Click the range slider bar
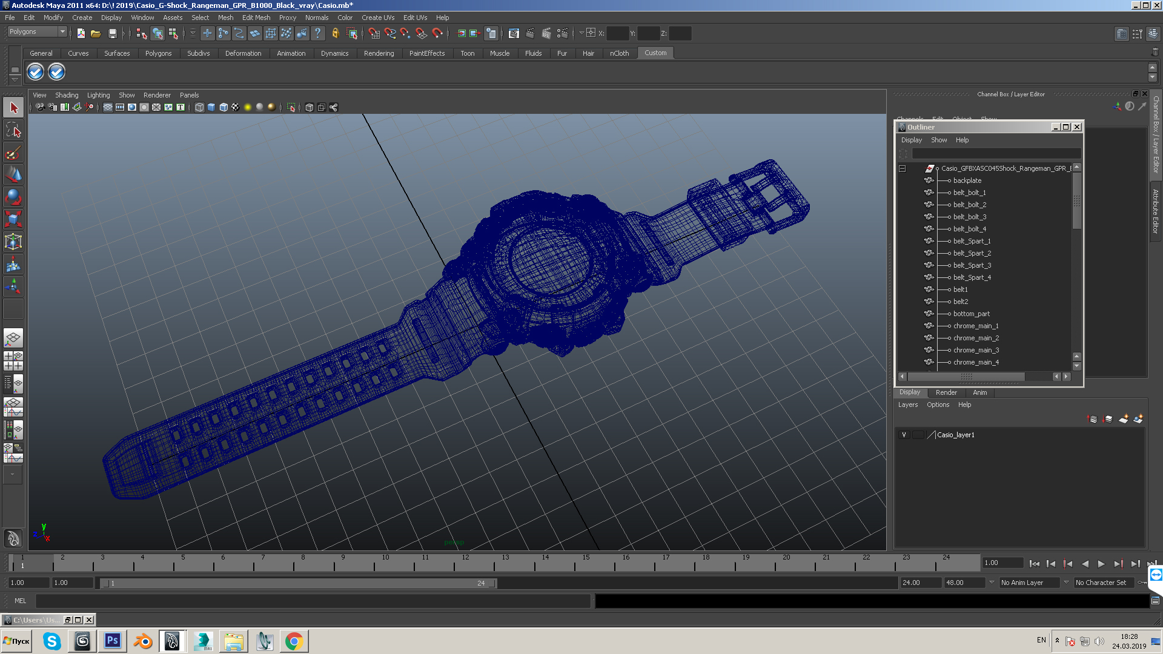The width and height of the screenshot is (1163, 654). pyautogui.click(x=299, y=583)
